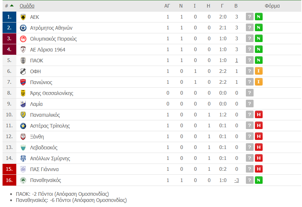Click the green N form icon for AEK
This screenshot has width=302, height=207.
point(259,17)
